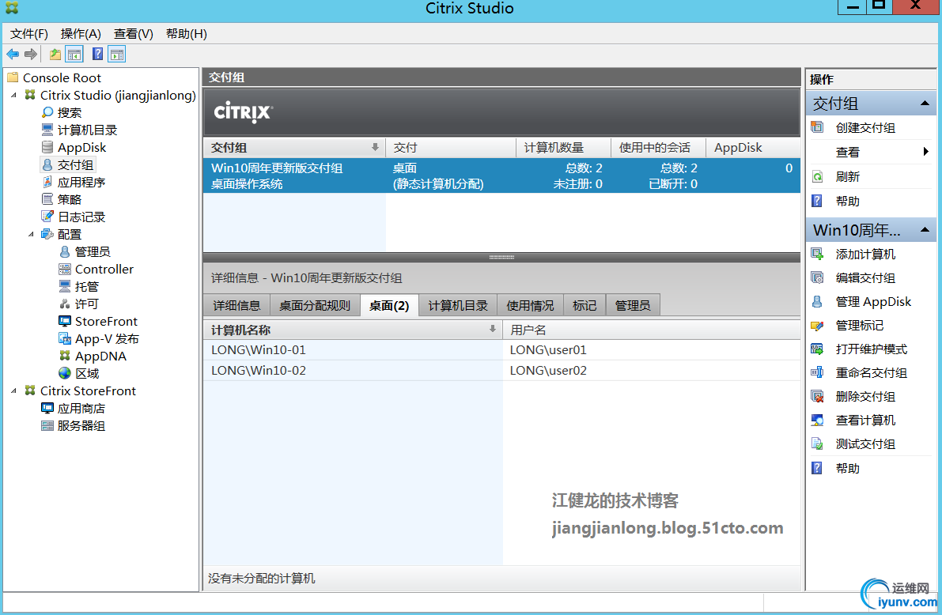Click 管理标记 in the actions pane
The width and height of the screenshot is (942, 615).
859,326
